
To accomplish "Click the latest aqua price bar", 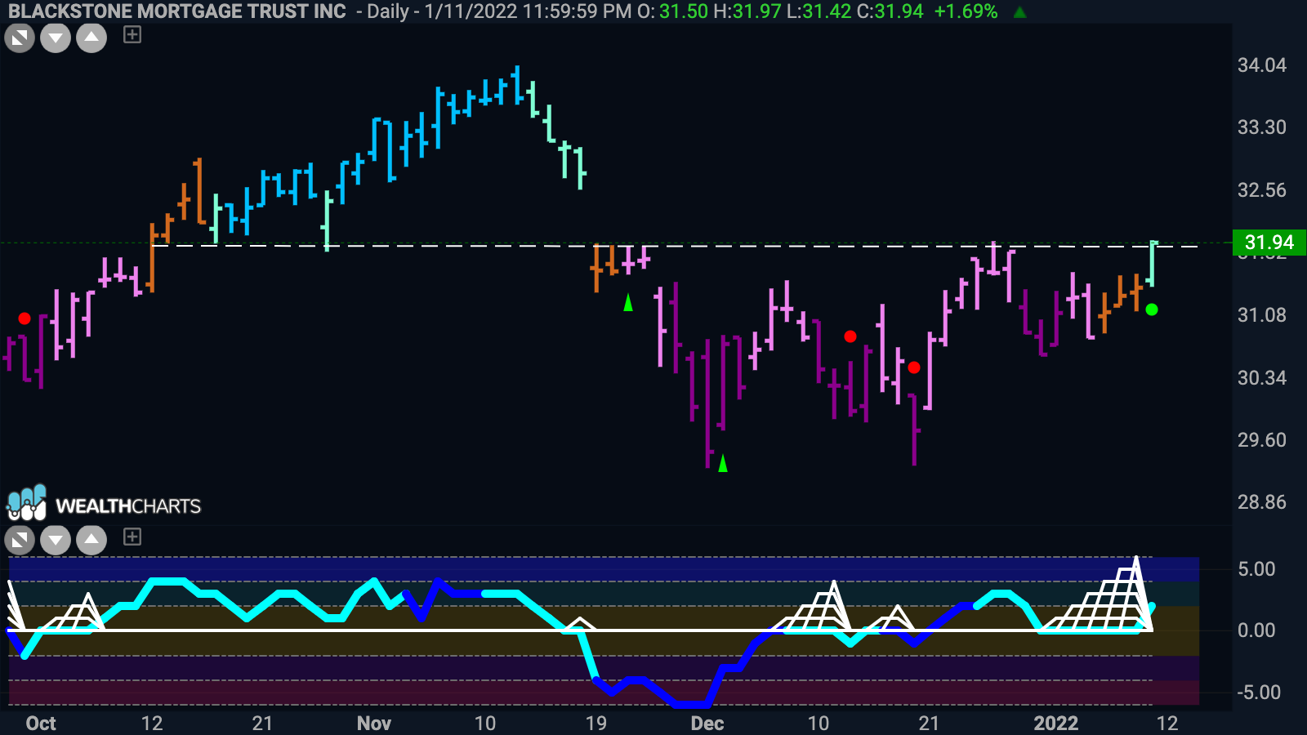I will (1152, 263).
